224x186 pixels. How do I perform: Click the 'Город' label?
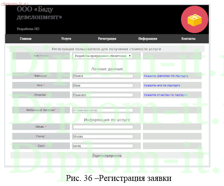pyautogui.click(x=40, y=136)
